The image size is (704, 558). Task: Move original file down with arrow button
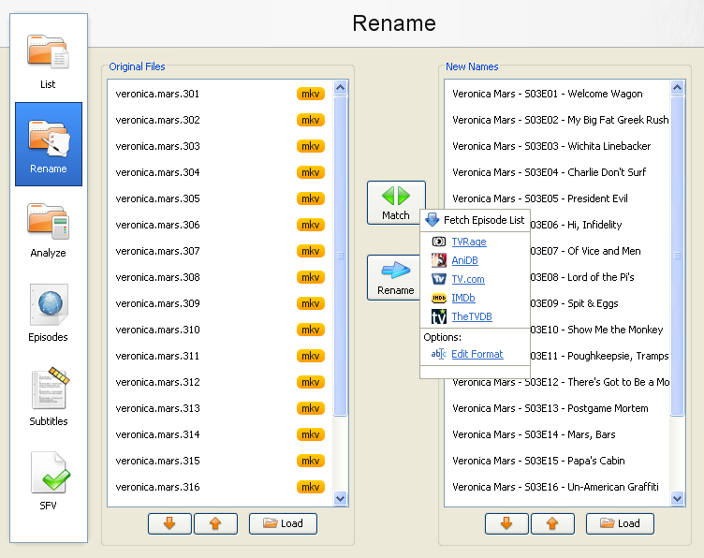click(x=169, y=523)
